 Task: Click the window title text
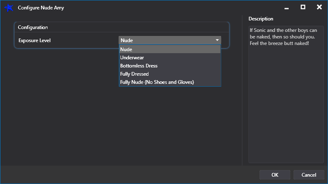41,8
